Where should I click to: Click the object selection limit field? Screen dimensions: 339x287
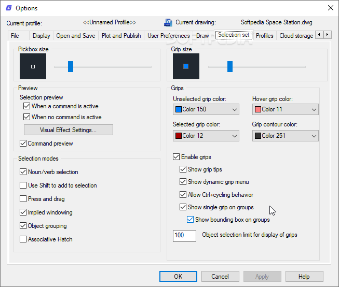click(x=184, y=236)
